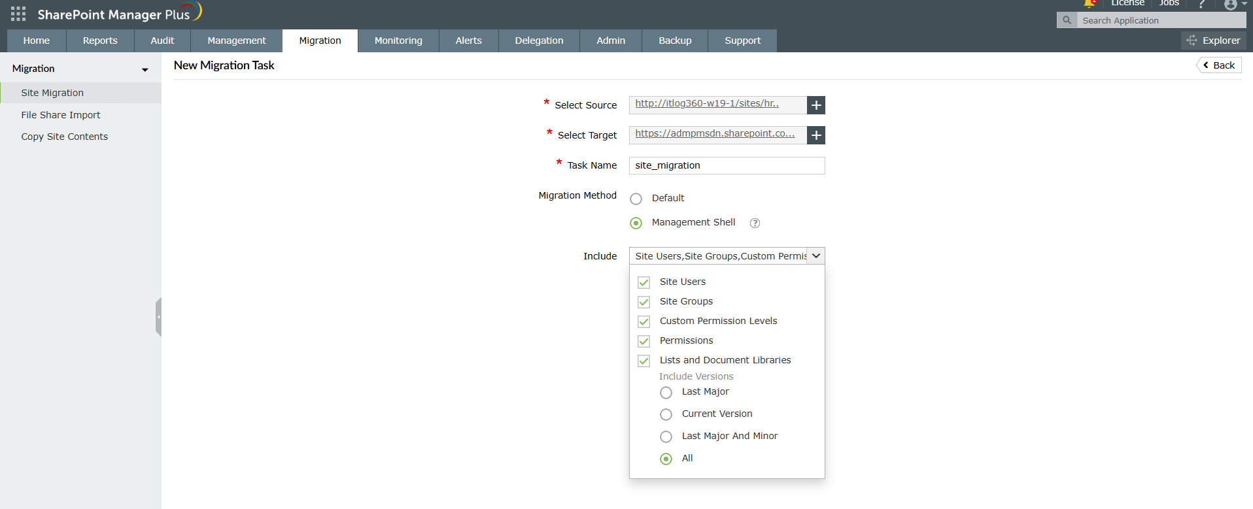The image size is (1253, 509).
Task: Uncheck the Permissions checkbox
Action: pos(644,341)
